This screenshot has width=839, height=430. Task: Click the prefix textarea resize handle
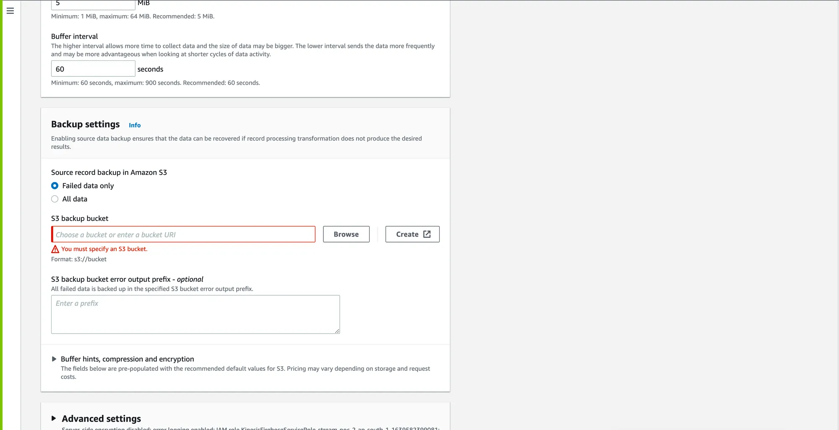337,331
